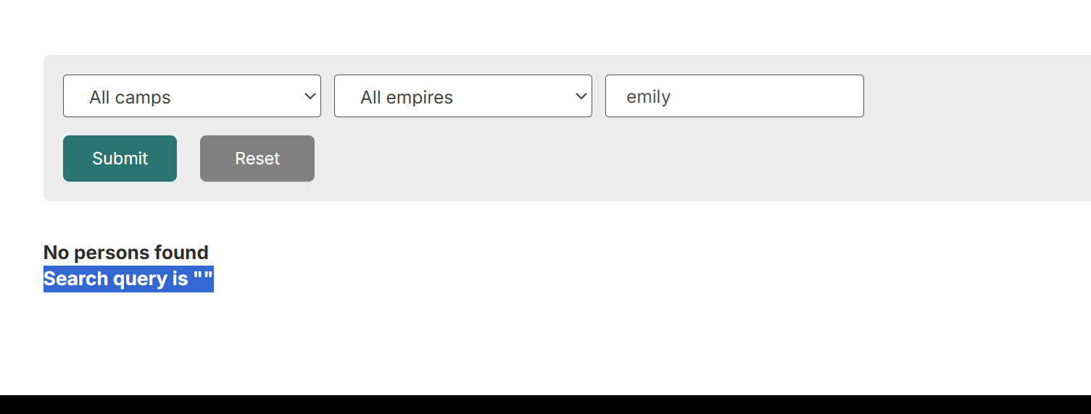Click the "No persons found" message
The height and width of the screenshot is (414, 1091).
coord(126,253)
